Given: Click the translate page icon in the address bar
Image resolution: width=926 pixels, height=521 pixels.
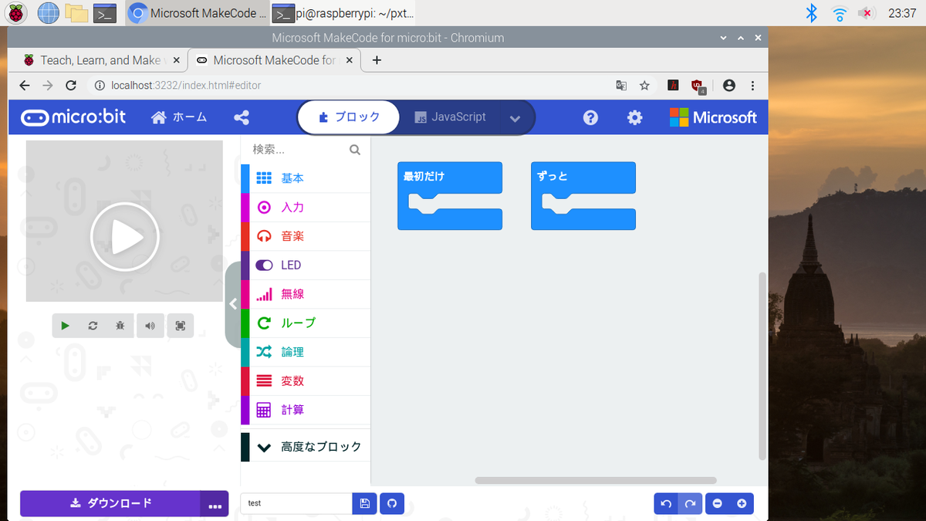Looking at the screenshot, I should [621, 86].
